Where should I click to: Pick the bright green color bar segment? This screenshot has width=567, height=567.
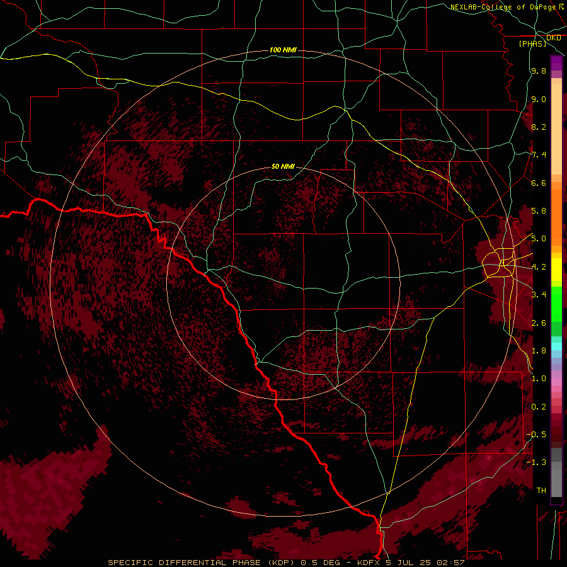pyautogui.click(x=556, y=304)
